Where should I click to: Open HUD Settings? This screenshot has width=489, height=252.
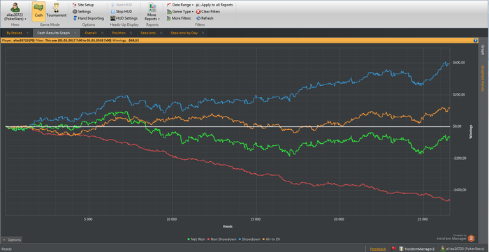click(124, 18)
